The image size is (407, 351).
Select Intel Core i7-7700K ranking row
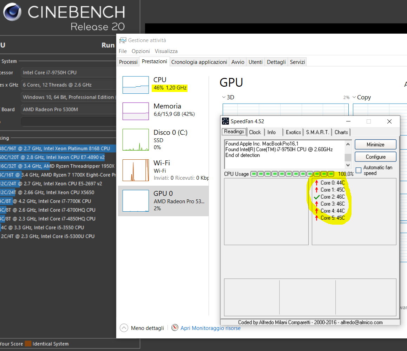[x=58, y=201]
